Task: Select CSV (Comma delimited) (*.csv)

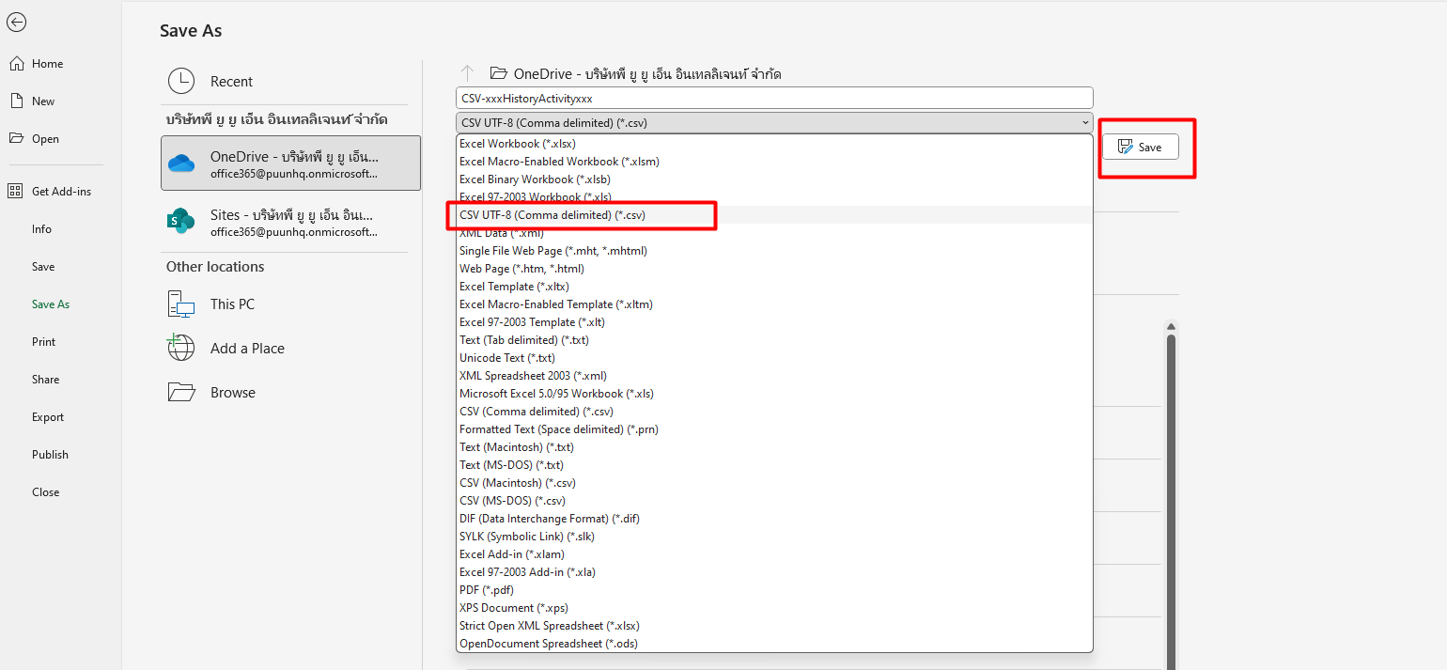Action: 774,412
